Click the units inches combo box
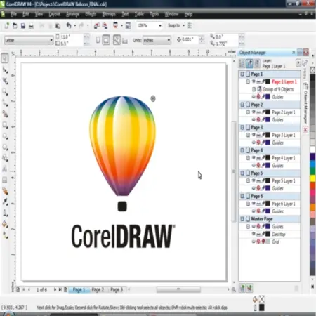 [157, 40]
